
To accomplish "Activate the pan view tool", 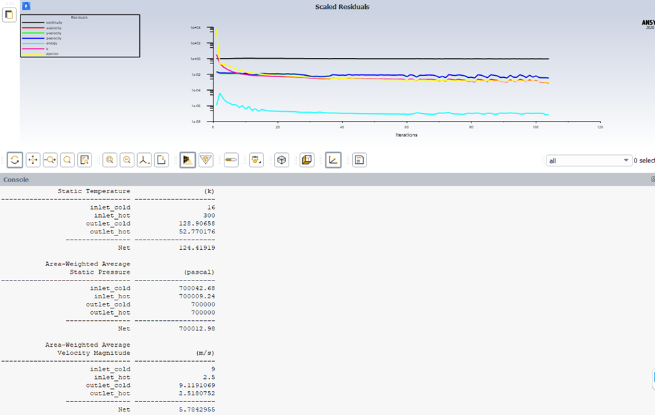I will tap(33, 160).
